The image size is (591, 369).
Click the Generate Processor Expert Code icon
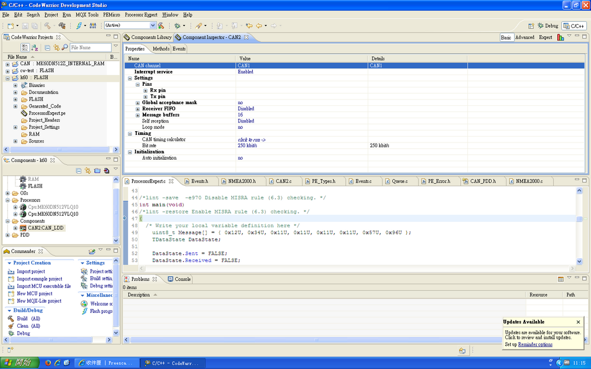tap(107, 171)
